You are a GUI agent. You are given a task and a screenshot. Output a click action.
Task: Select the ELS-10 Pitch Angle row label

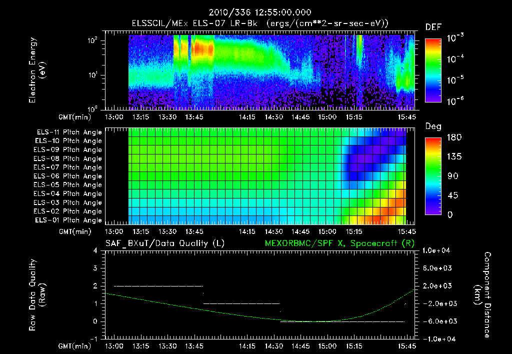coord(68,141)
